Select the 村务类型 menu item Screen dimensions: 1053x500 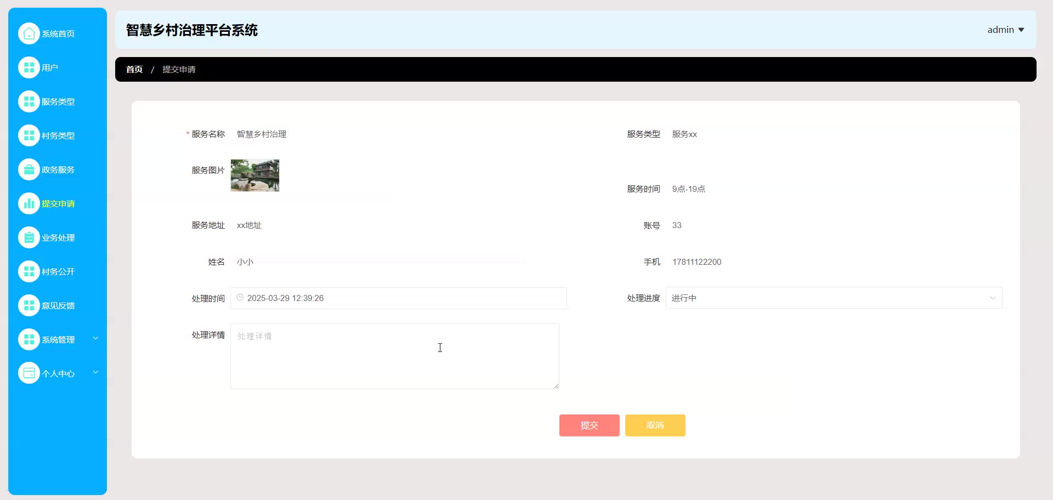58,135
